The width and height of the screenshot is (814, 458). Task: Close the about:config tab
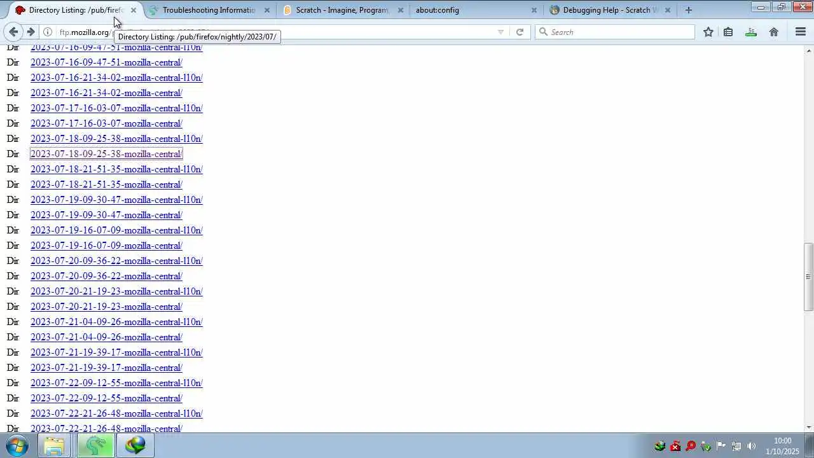[x=534, y=10]
